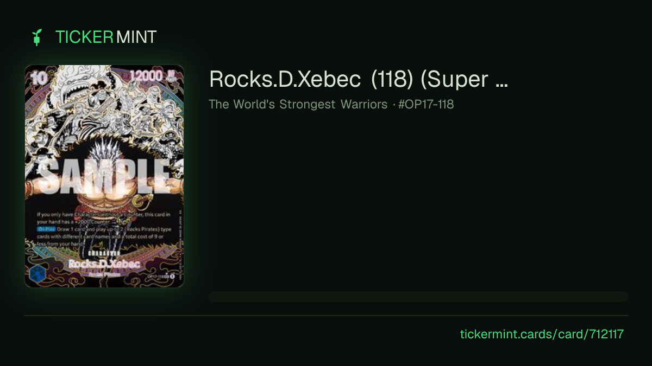The height and width of the screenshot is (366, 652).
Task: Click the #OP17-118 card number label
Action: click(426, 104)
